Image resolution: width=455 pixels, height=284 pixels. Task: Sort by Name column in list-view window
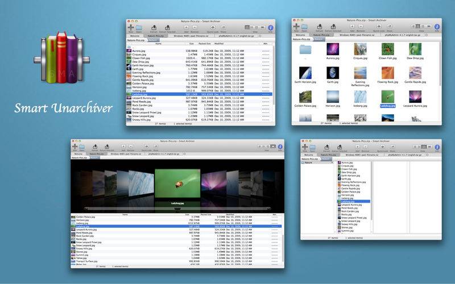pyautogui.click(x=158, y=44)
